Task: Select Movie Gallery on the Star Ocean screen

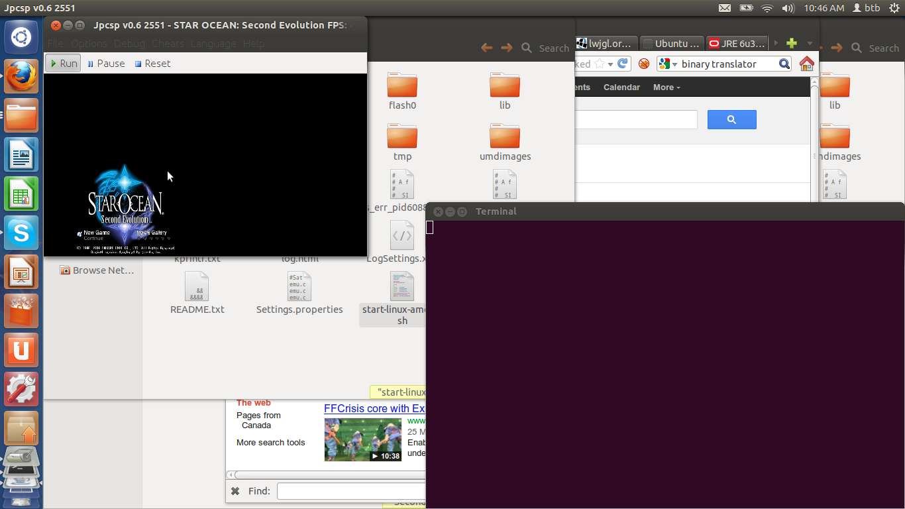Action: pyautogui.click(x=152, y=233)
